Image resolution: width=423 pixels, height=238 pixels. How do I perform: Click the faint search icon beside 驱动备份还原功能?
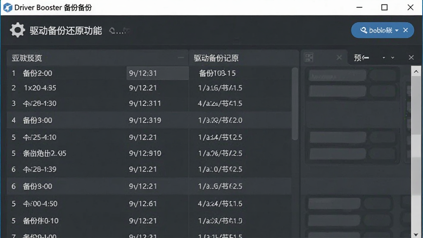pos(112,31)
